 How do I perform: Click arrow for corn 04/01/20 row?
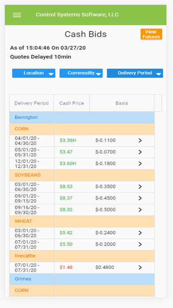tap(140, 140)
